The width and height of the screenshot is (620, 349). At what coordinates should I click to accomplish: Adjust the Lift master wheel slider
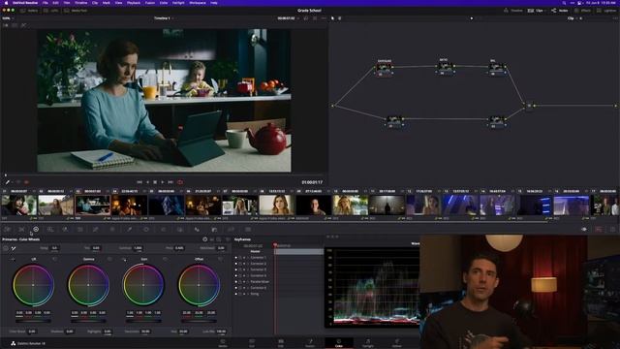click(x=33, y=321)
